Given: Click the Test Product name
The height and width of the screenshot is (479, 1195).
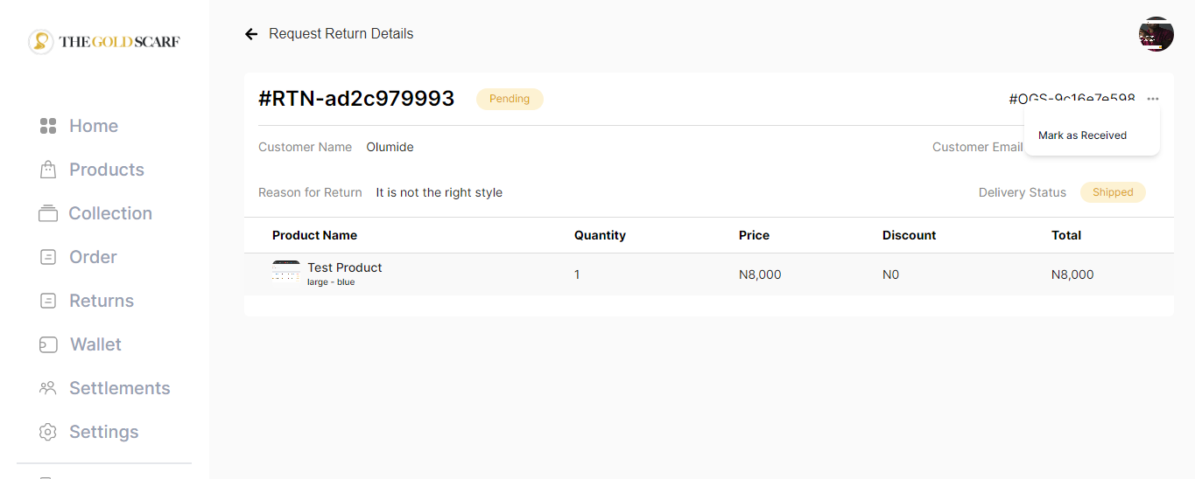Looking at the screenshot, I should click(345, 267).
